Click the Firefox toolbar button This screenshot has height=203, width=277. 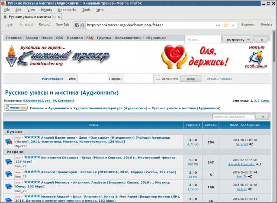coord(267,25)
